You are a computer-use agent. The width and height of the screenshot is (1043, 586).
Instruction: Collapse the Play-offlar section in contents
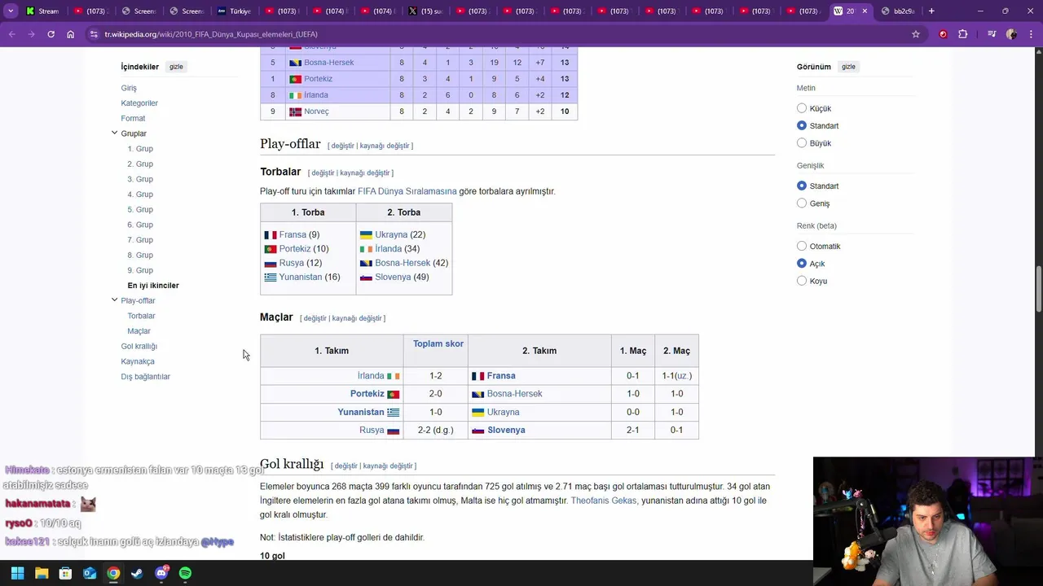(114, 300)
